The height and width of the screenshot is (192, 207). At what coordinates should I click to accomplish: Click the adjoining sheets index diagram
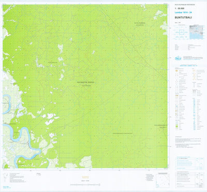(182, 32)
